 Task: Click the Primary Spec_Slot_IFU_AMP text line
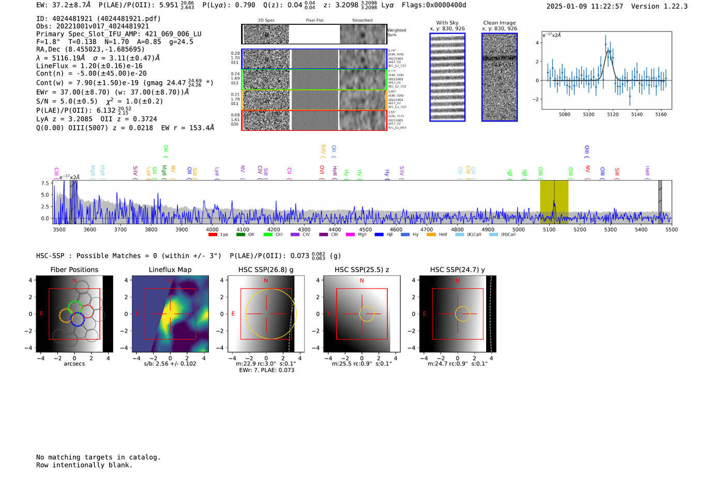tap(119, 34)
